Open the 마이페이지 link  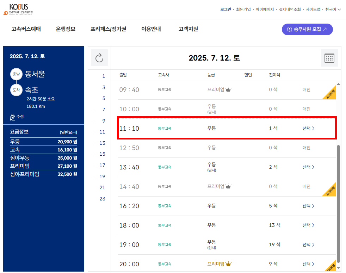[265, 9]
